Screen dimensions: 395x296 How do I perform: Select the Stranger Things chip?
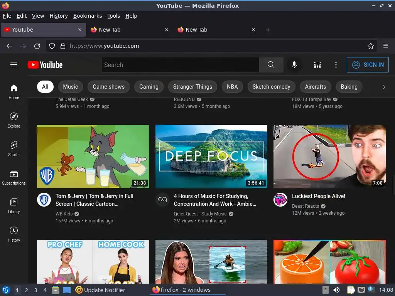pyautogui.click(x=192, y=87)
